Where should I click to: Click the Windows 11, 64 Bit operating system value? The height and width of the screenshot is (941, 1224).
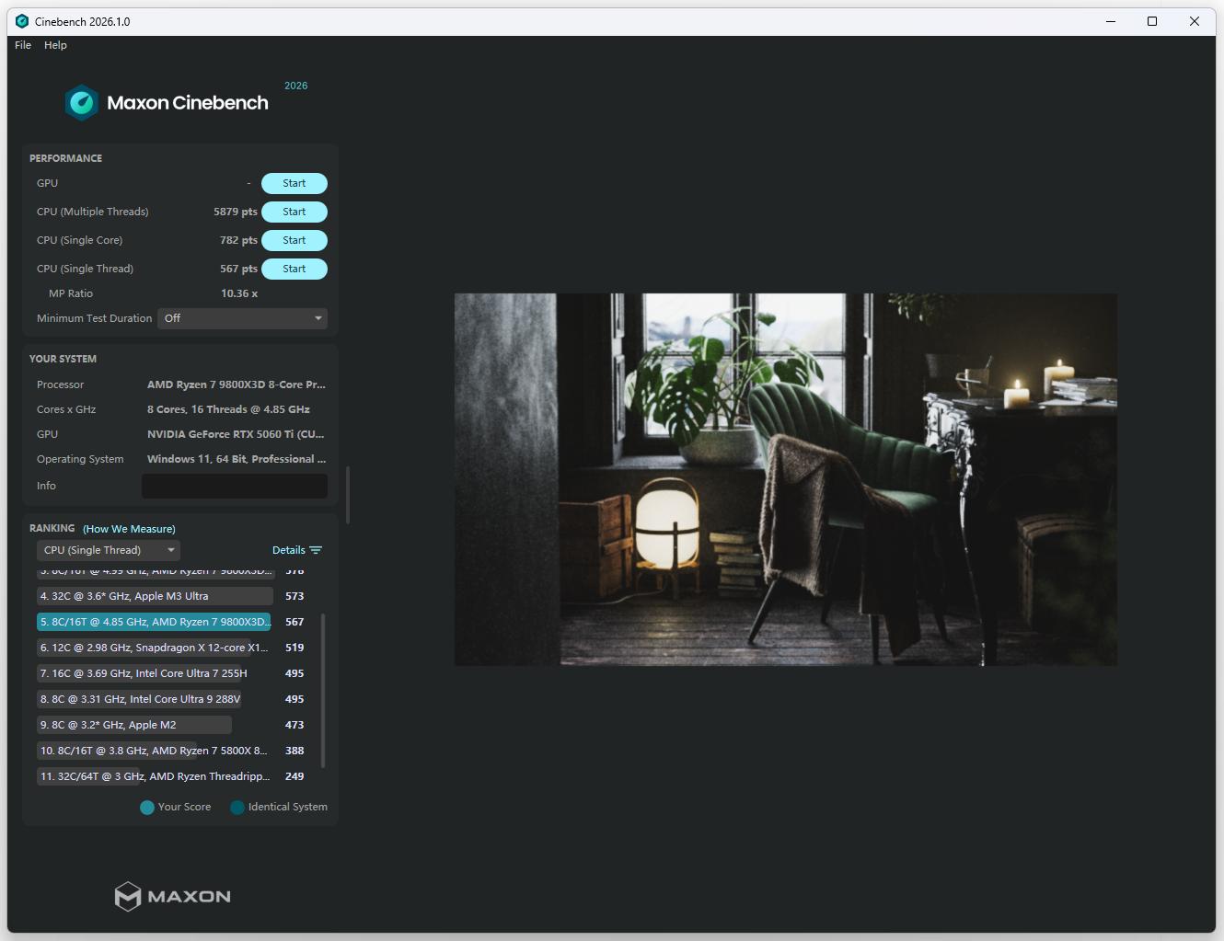click(237, 459)
